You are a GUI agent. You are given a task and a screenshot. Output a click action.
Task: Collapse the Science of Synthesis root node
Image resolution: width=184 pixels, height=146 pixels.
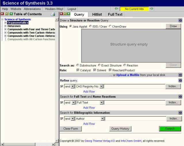tap(2, 19)
